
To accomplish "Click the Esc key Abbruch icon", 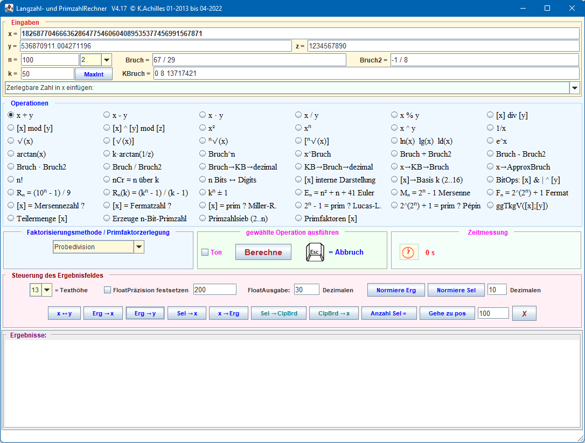I will (x=315, y=252).
